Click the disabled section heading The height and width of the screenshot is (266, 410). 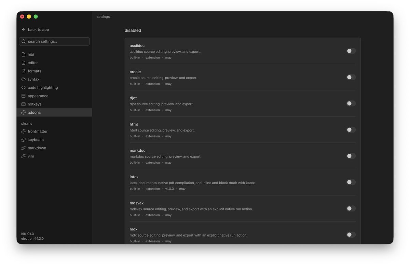pyautogui.click(x=133, y=30)
